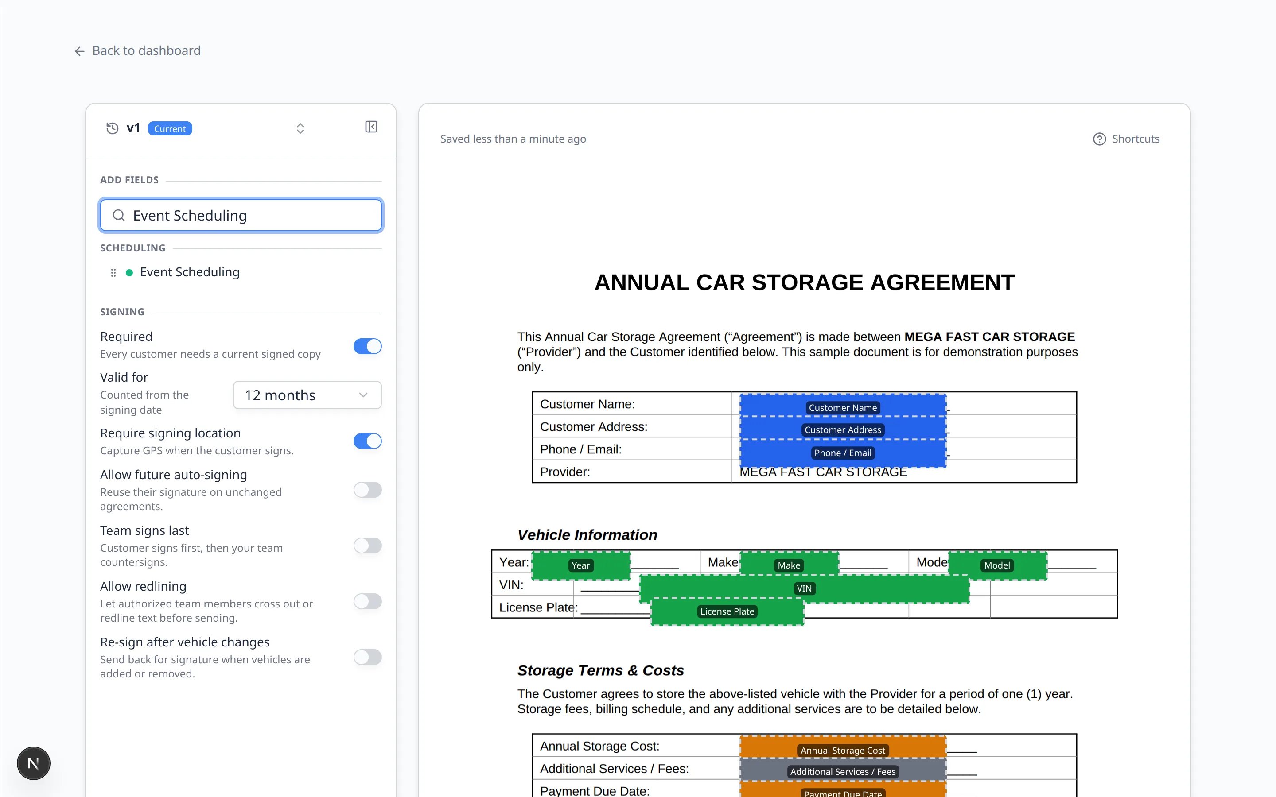Screen dimensions: 1276x797
Task: Click the 'ANNUAL CAR STORAGE AGREEMENT' title
Action: pos(804,282)
